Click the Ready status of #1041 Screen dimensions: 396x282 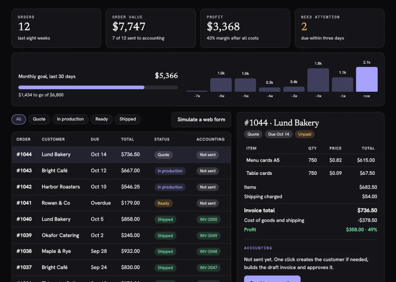[164, 203]
